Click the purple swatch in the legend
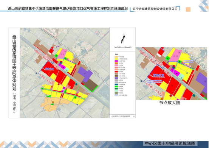Image resolution: width=209 pixels, height=148 pixels. tap(116, 78)
